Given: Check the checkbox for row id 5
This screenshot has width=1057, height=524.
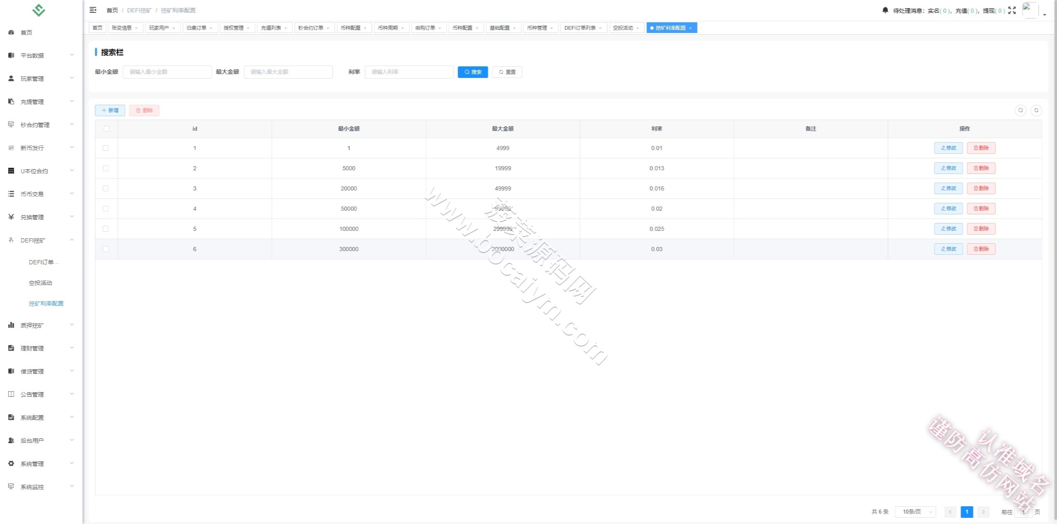Looking at the screenshot, I should click(106, 229).
